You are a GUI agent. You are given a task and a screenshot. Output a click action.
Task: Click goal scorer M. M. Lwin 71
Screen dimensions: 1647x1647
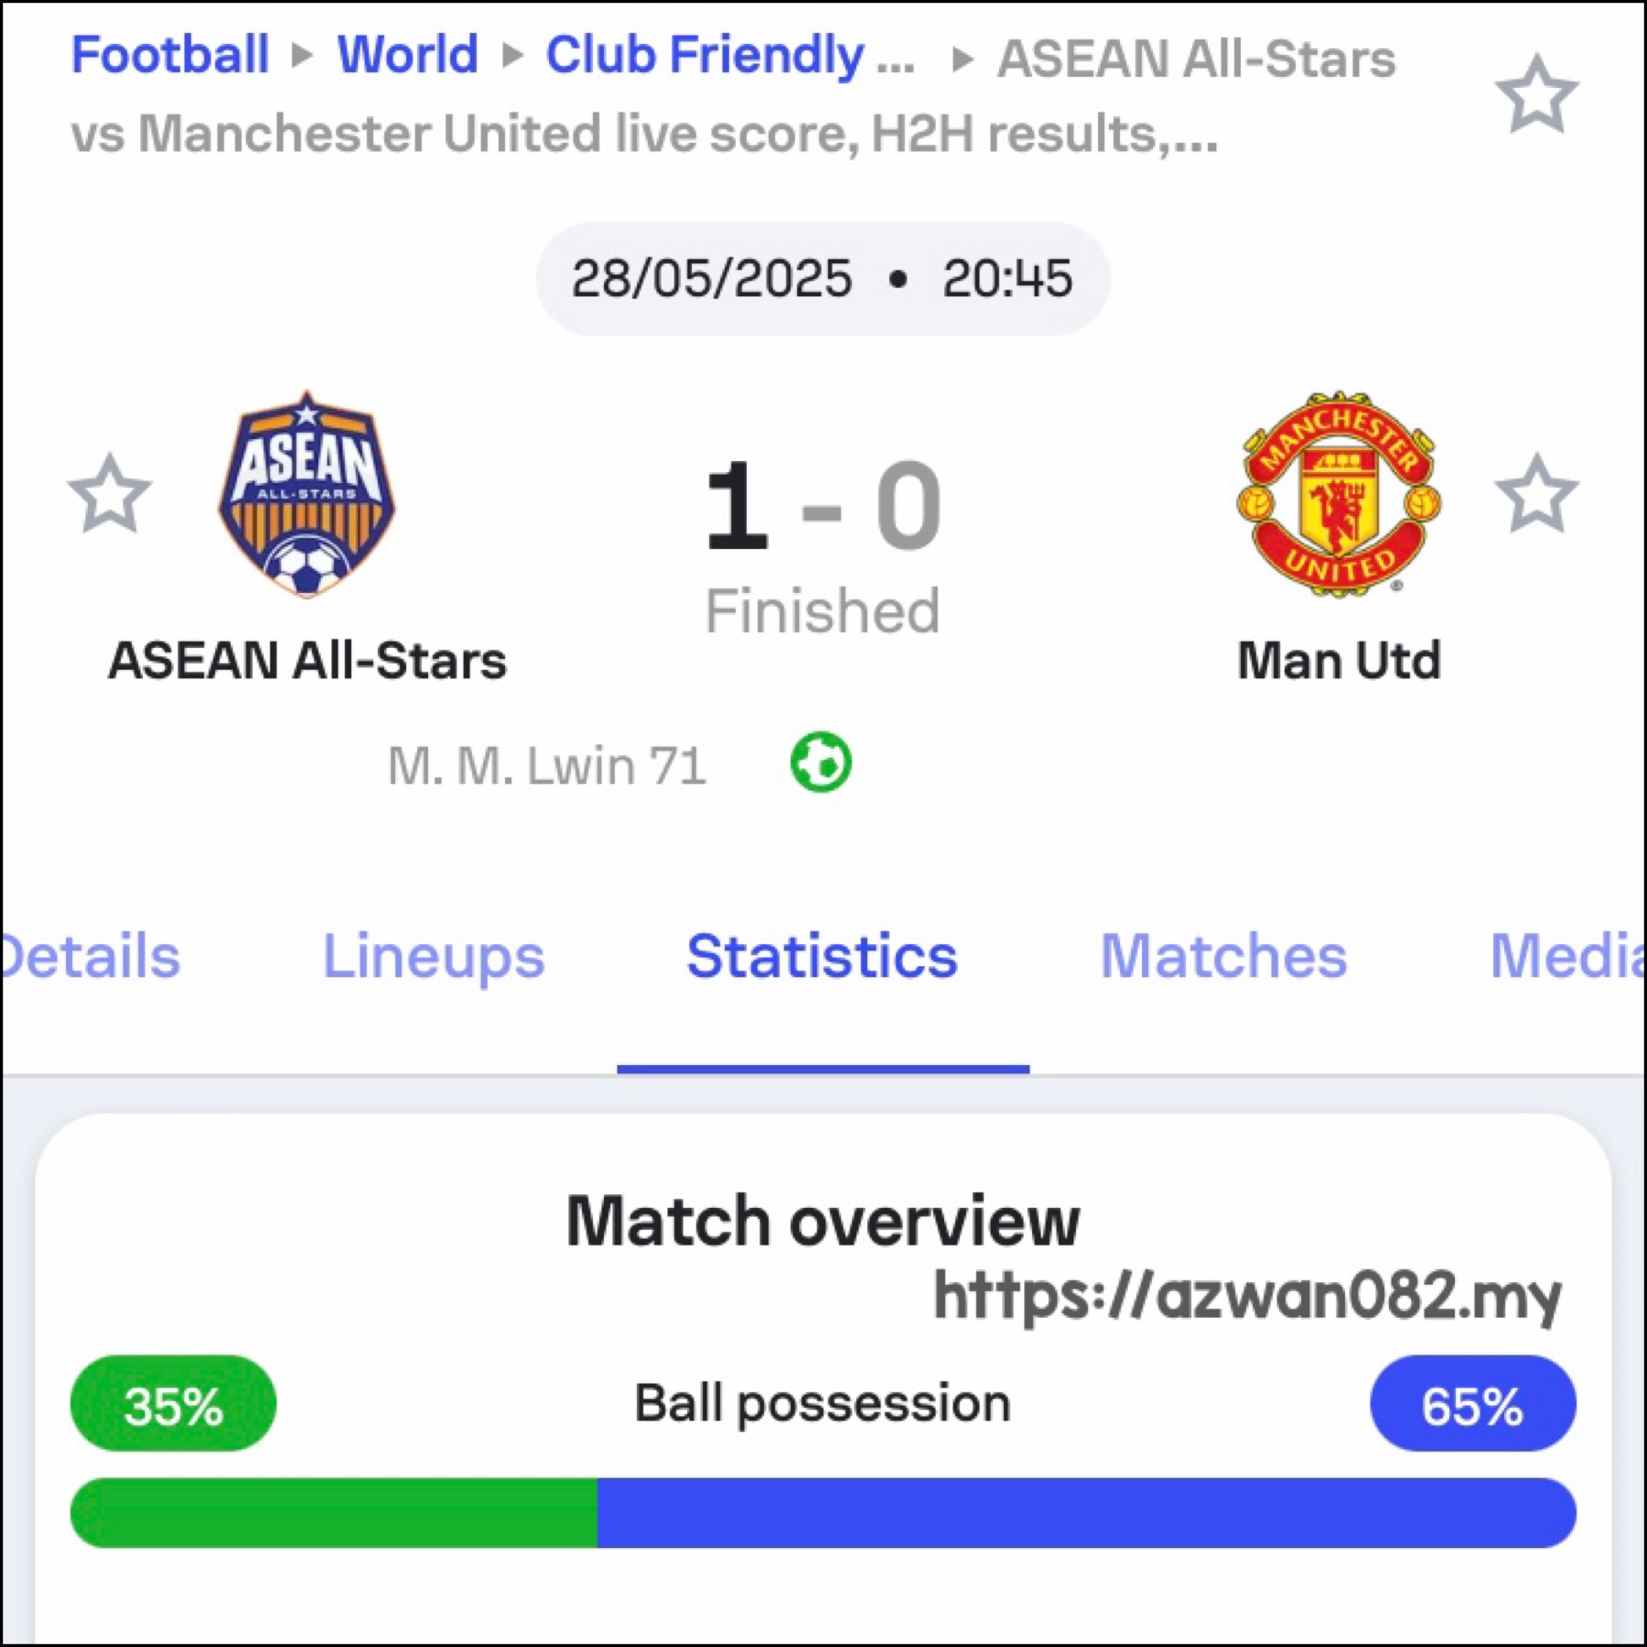coord(547,766)
